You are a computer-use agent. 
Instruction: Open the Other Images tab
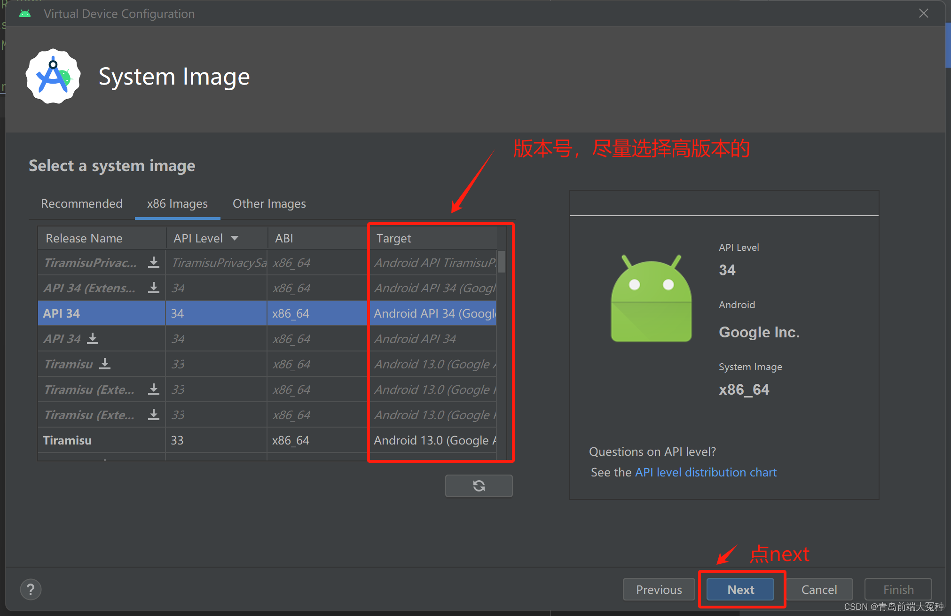(269, 203)
